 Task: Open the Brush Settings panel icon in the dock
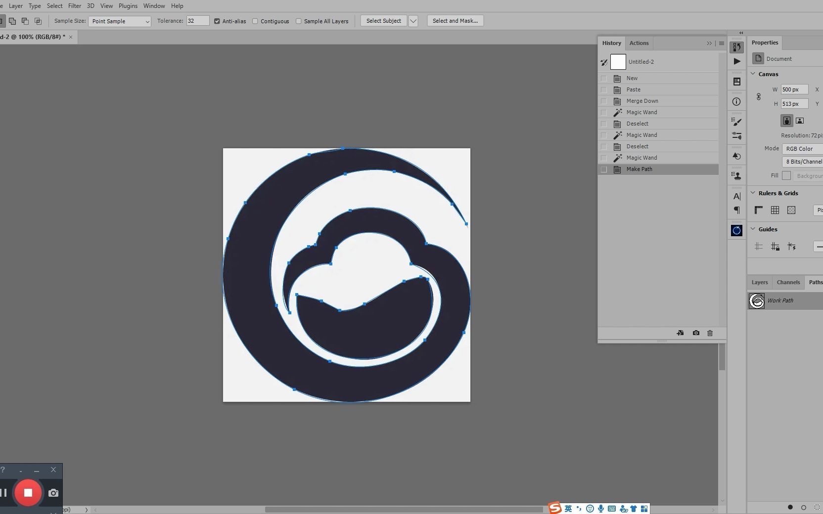click(x=736, y=136)
